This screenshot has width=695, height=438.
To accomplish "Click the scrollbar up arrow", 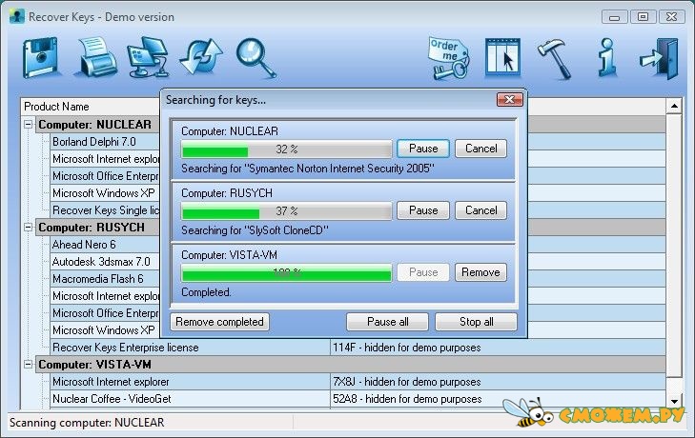I will [x=674, y=106].
